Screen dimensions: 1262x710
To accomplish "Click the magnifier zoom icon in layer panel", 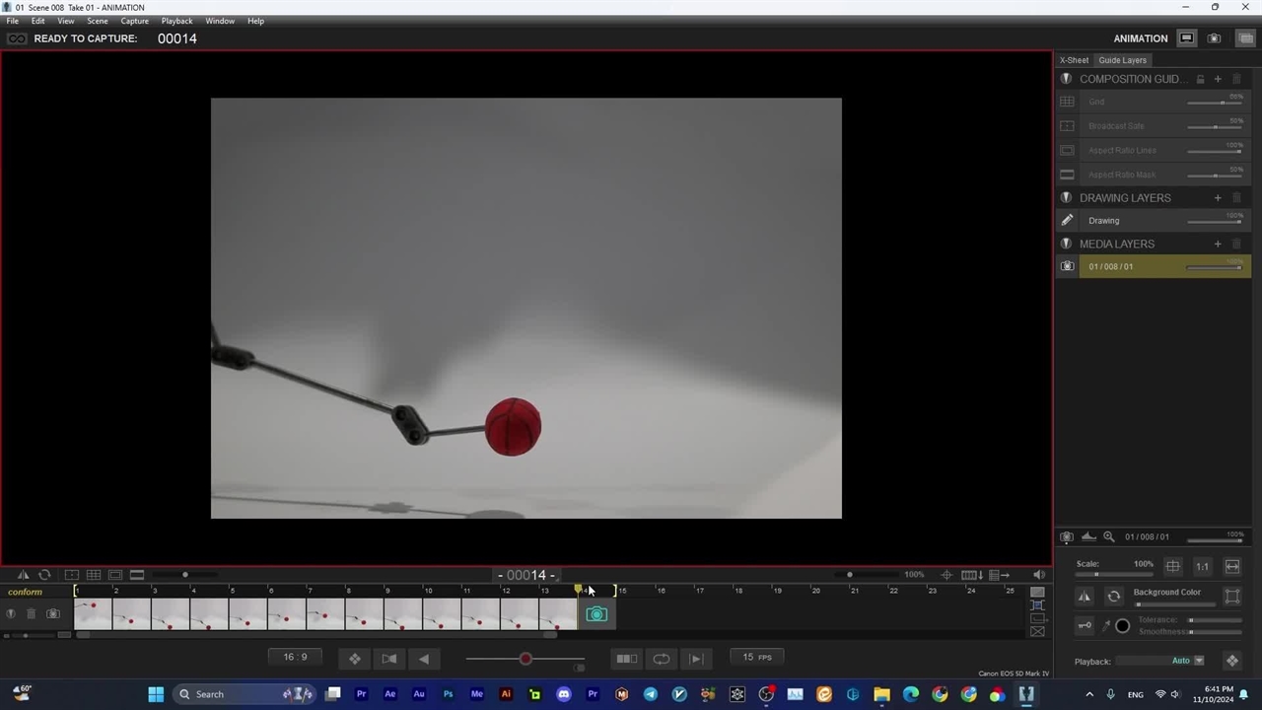I will click(x=1109, y=536).
